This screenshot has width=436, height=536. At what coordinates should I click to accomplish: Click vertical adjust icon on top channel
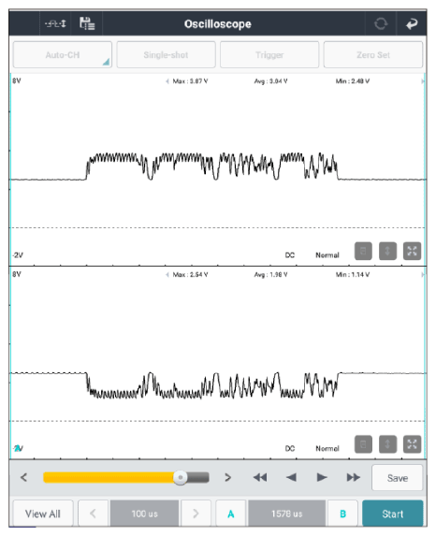point(387,251)
